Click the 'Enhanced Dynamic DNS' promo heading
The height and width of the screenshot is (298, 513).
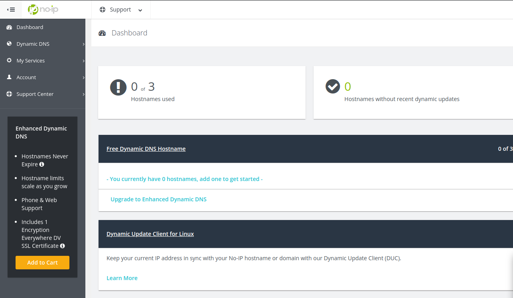(41, 132)
